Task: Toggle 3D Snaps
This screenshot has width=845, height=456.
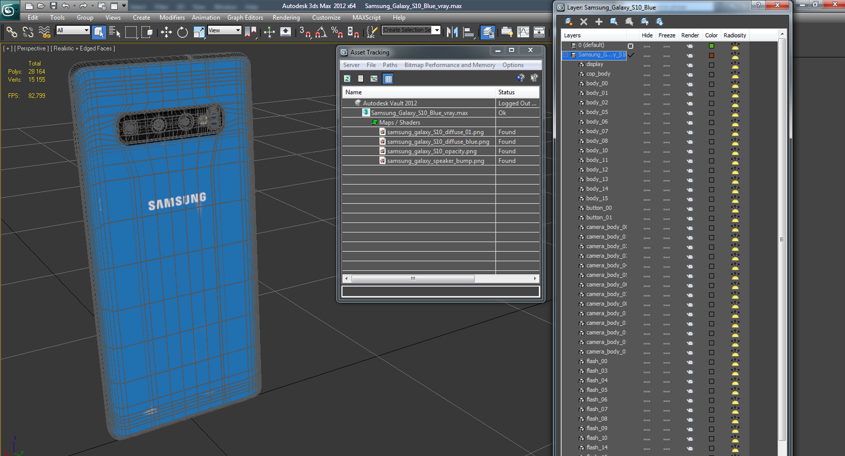Action: [305, 32]
